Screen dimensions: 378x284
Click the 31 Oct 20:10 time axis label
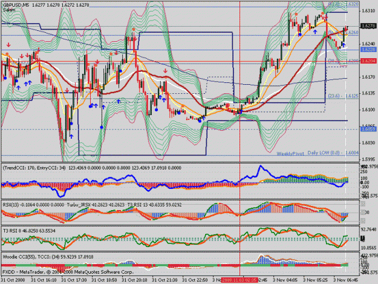pos(134,280)
